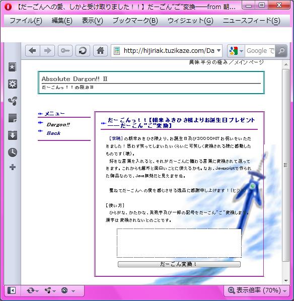The width and height of the screenshot is (294, 301).
Task: Open the address bar history dropdown
Action: (218, 51)
